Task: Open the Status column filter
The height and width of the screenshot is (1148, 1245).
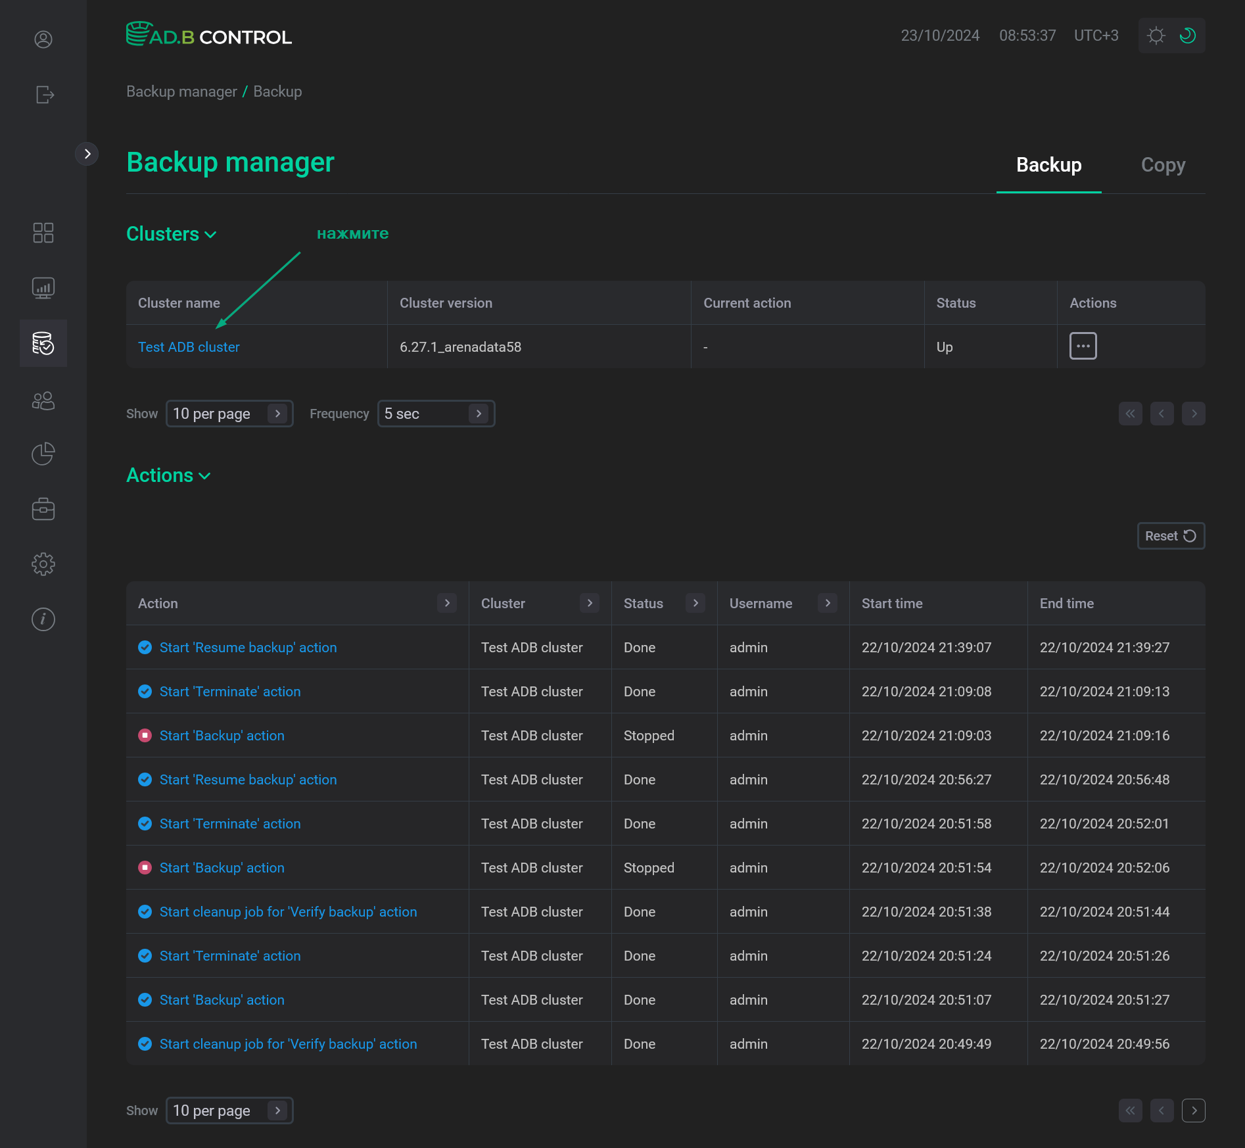Action: (x=695, y=603)
